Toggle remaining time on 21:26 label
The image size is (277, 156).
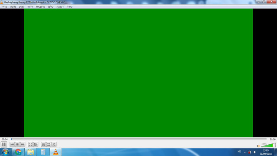coord(272,140)
